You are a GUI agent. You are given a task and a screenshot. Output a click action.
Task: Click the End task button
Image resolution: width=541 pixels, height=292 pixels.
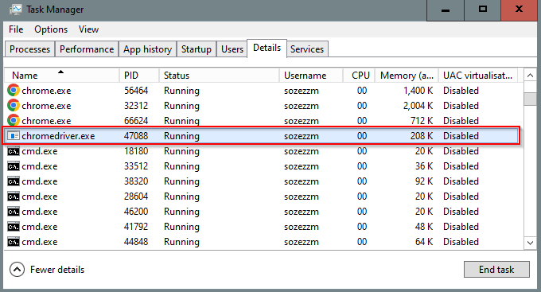tap(496, 269)
